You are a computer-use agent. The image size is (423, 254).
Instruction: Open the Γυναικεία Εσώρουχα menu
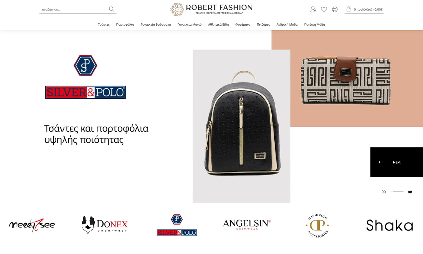coord(156,24)
